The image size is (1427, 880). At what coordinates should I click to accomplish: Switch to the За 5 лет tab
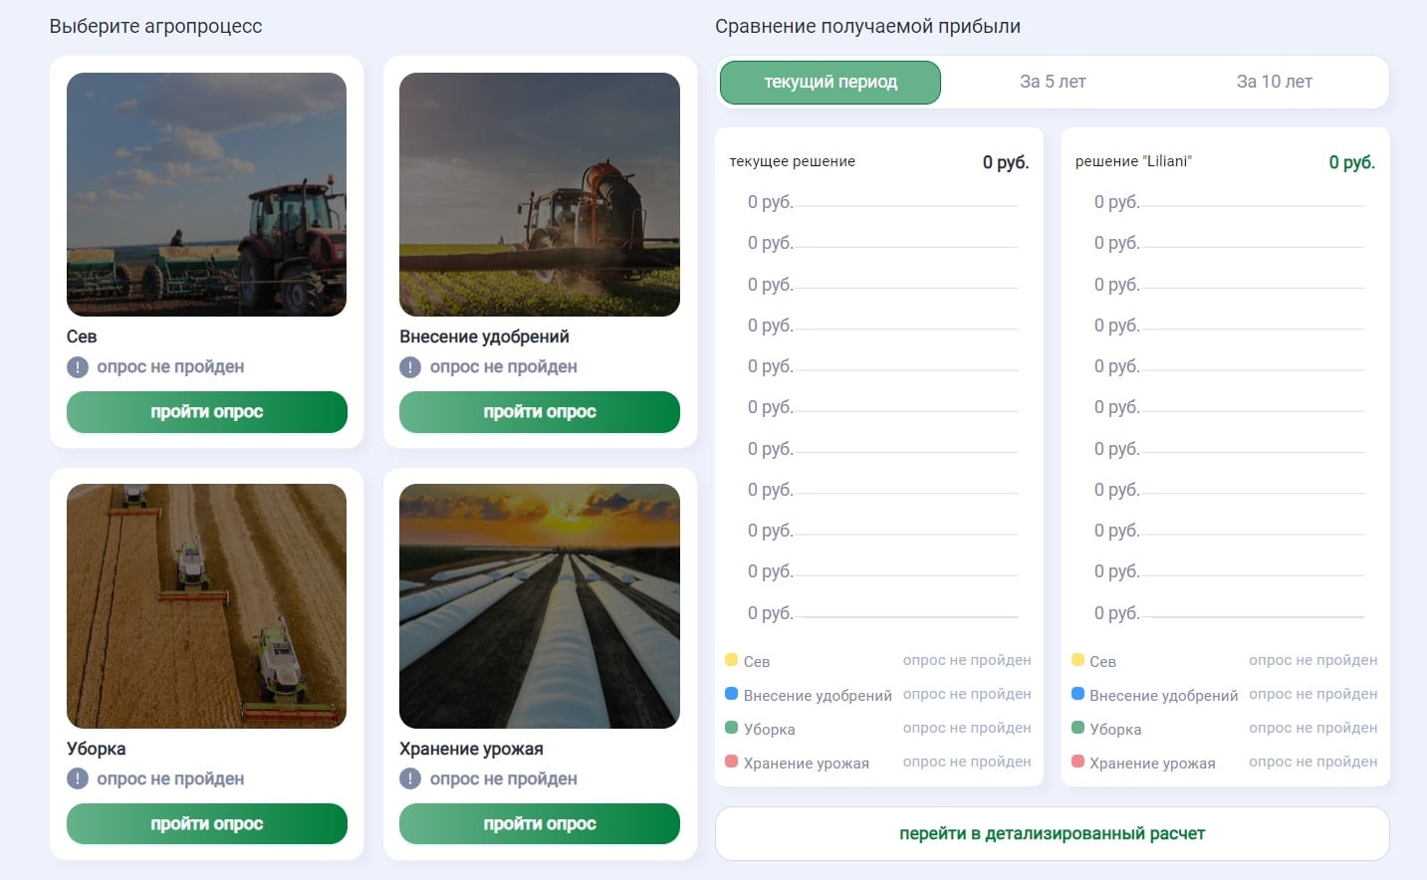(x=1053, y=83)
